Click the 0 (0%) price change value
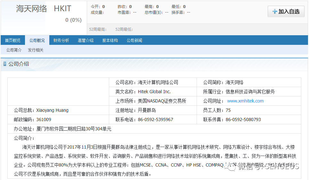Viewport: 309px width, 180px height. [74, 20]
